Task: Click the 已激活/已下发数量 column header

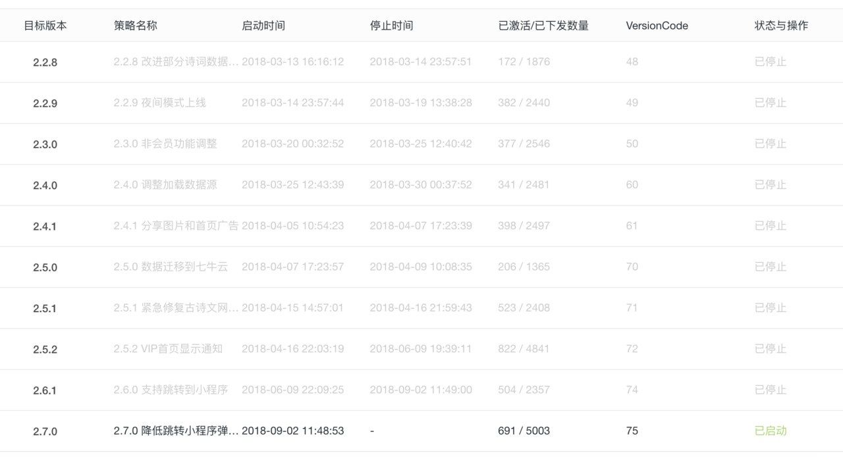Action: click(543, 26)
